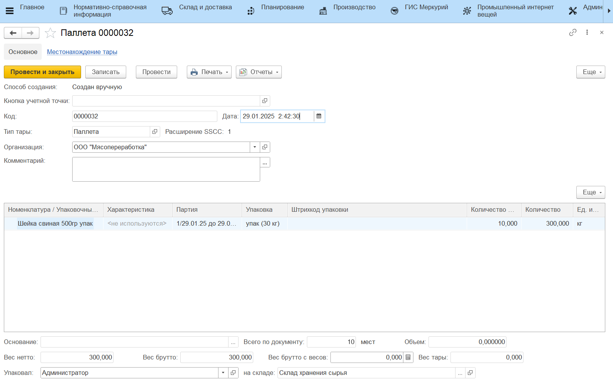The width and height of the screenshot is (613, 383).
Task: Switch to Местонахождение тары tab
Action: pos(82,52)
